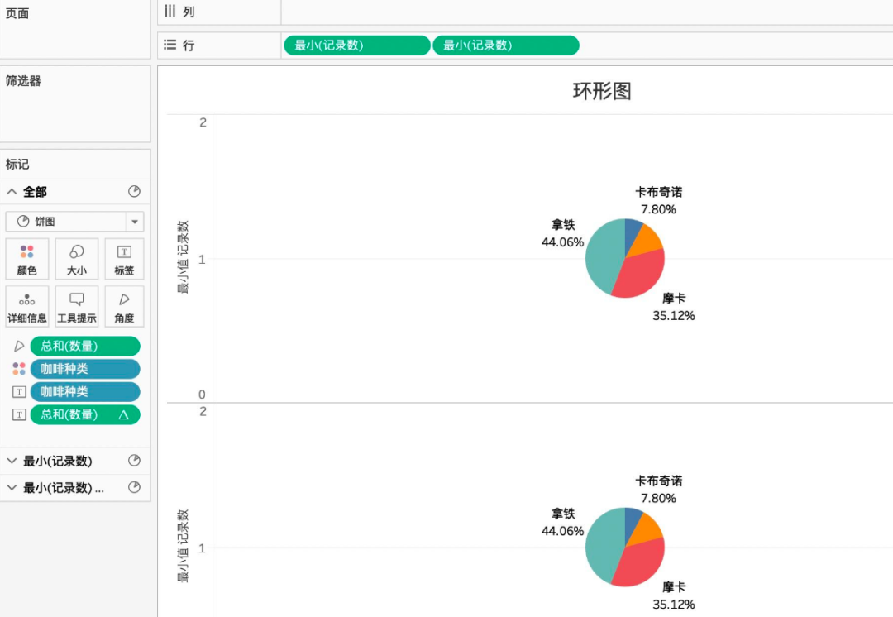Click the color dots icon beside the 咖啡种类 pill
Screen dimensions: 893x617
(x=19, y=369)
